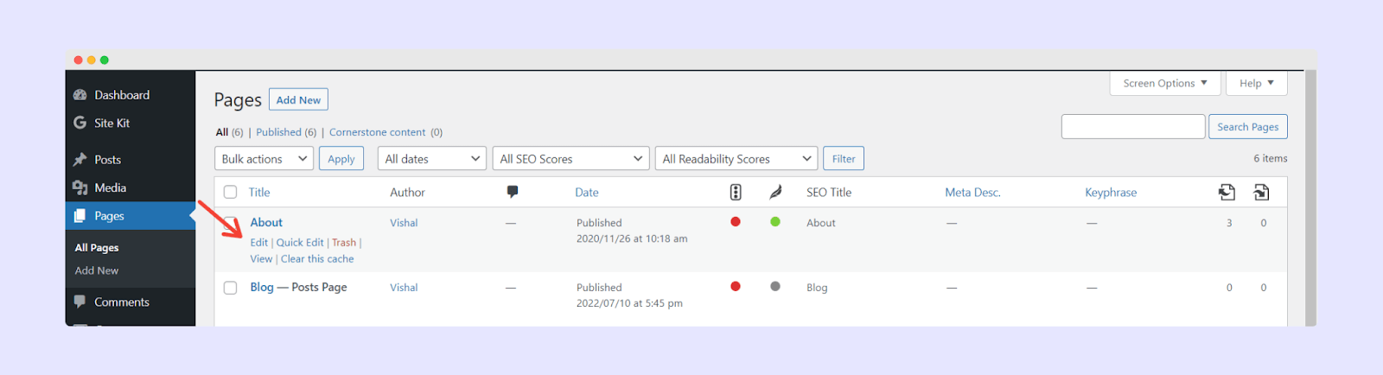Expand the Help panel
Screen dimensions: 1383x375
1257,83
